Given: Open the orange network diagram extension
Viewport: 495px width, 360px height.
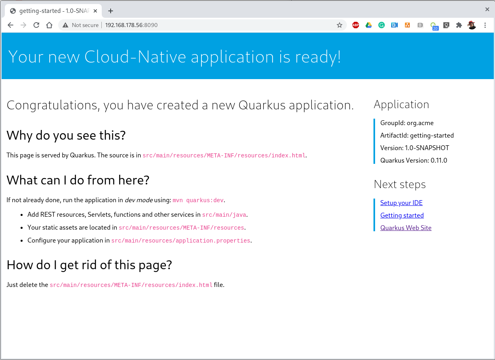Looking at the screenshot, I should pos(407,25).
